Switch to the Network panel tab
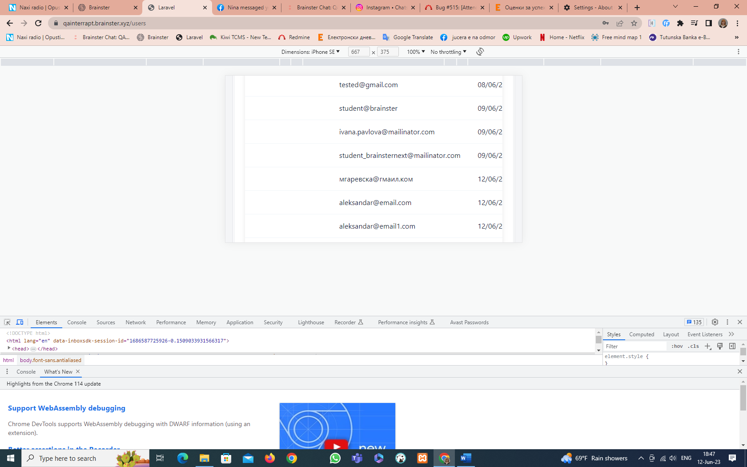 coord(136,322)
